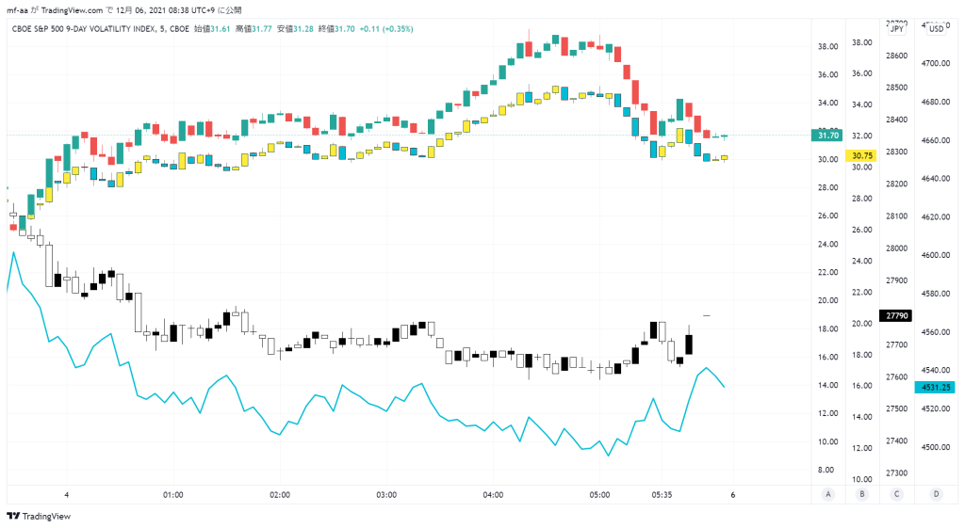This screenshot has width=965, height=528.
Task: Click the 05:35 time axis label
Action: [x=662, y=495]
